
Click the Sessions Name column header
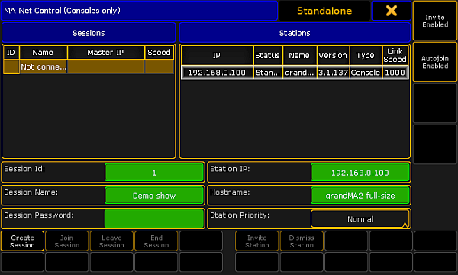(43, 52)
